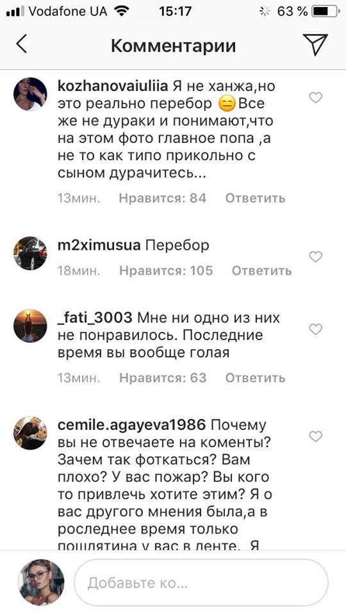Open kozhanovaiuliia's profile picture
The image size is (346, 615).
30,94
